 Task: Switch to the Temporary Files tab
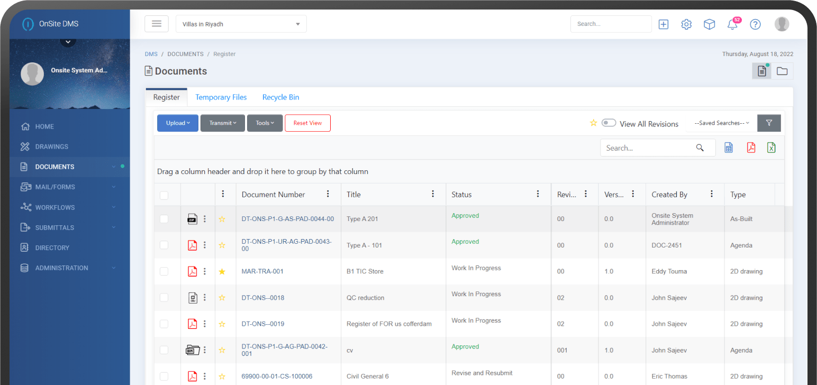coord(221,97)
